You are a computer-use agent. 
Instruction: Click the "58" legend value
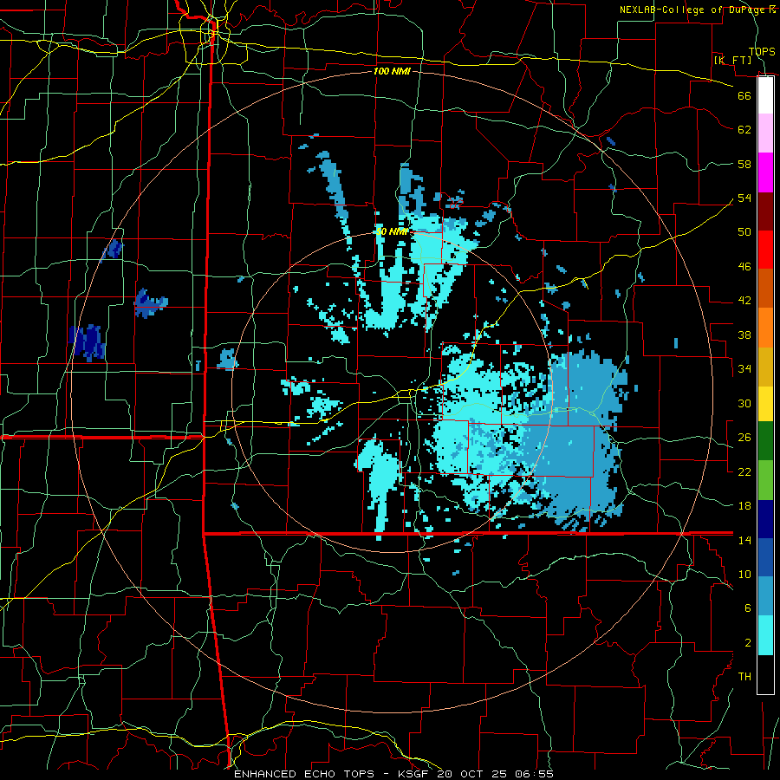pos(744,164)
